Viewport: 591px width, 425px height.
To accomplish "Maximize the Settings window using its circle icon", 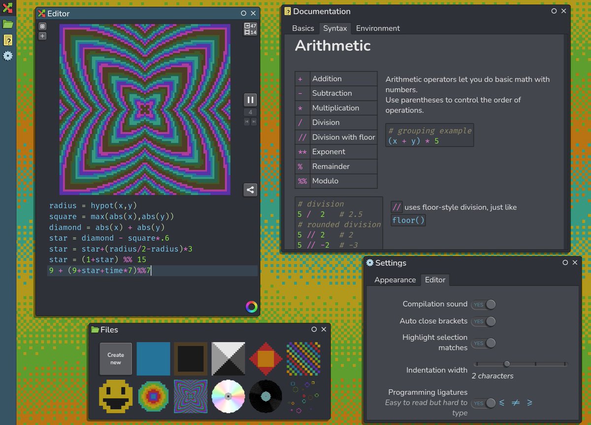I will (x=565, y=262).
